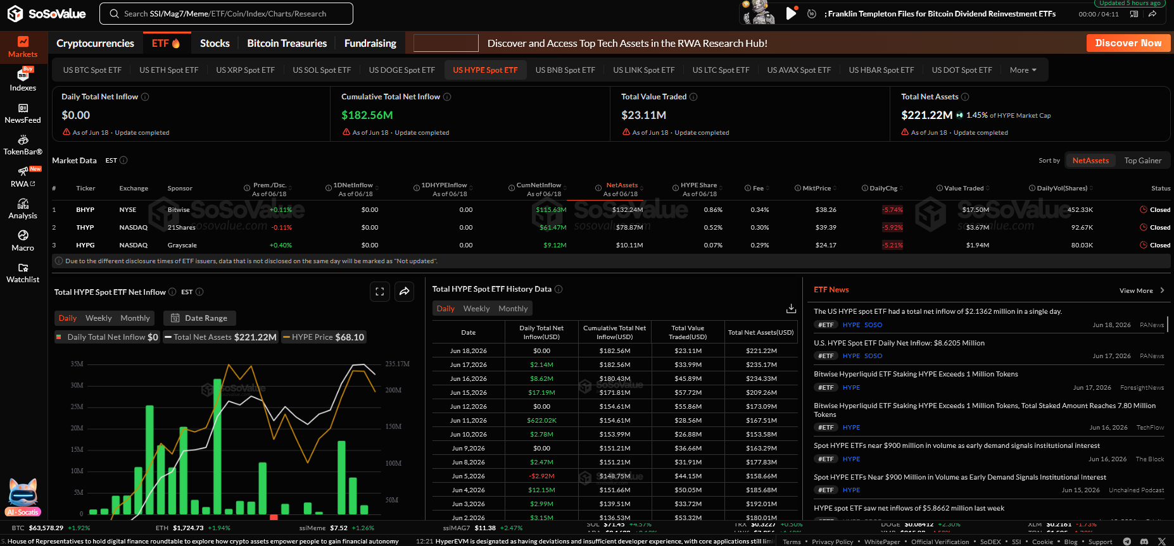Toggle the Total Net Assets chart series
Screen dimensions: 1174x546
220,337
